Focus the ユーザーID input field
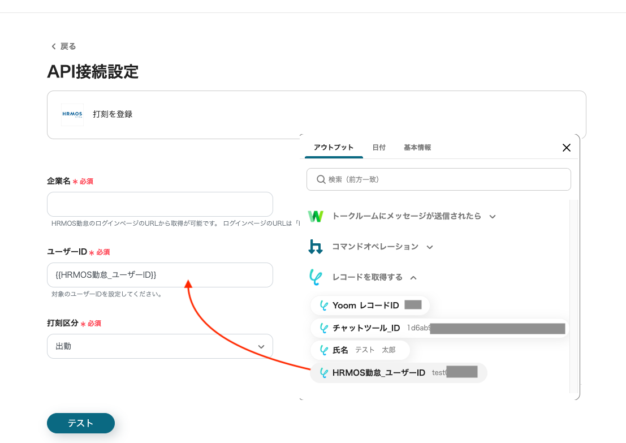Image resolution: width=626 pixels, height=443 pixels. tap(159, 275)
